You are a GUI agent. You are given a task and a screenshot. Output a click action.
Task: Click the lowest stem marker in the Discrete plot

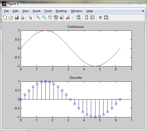[95, 117]
